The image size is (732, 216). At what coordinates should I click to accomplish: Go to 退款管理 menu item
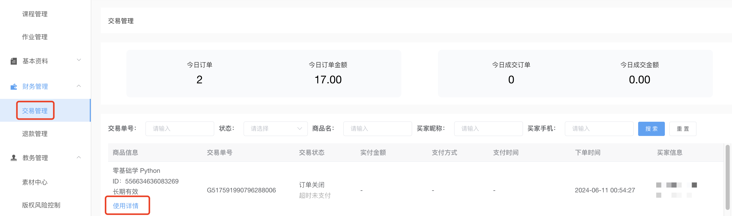pyautogui.click(x=35, y=134)
